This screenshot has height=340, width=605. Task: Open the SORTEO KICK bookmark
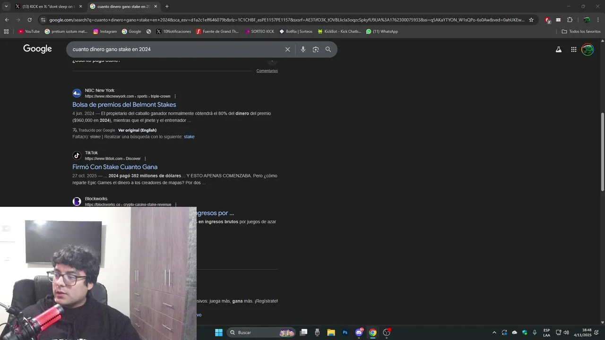259,32
